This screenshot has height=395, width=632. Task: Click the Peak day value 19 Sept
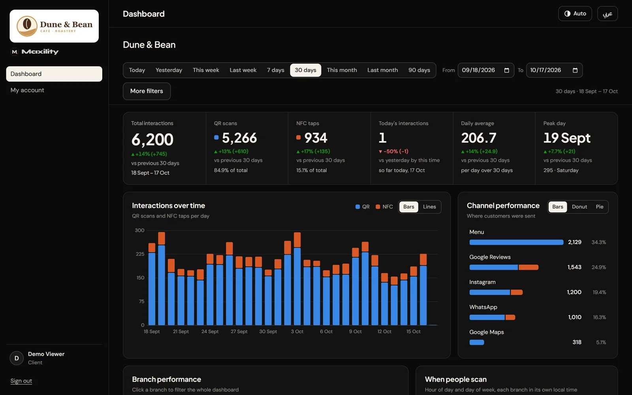567,138
